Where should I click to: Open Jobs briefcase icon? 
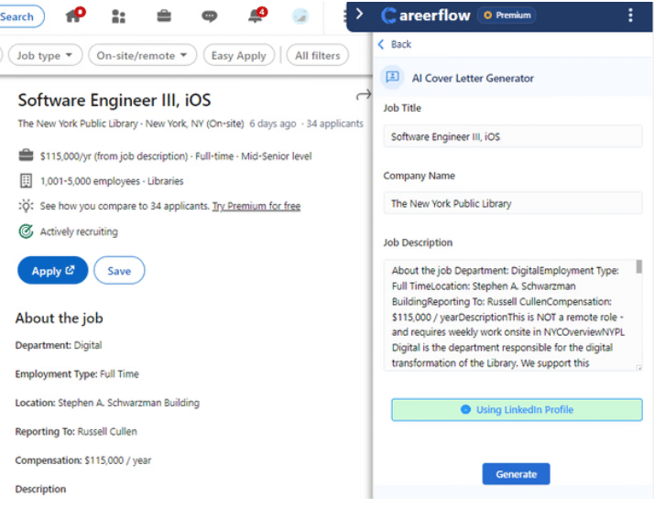pos(164,16)
